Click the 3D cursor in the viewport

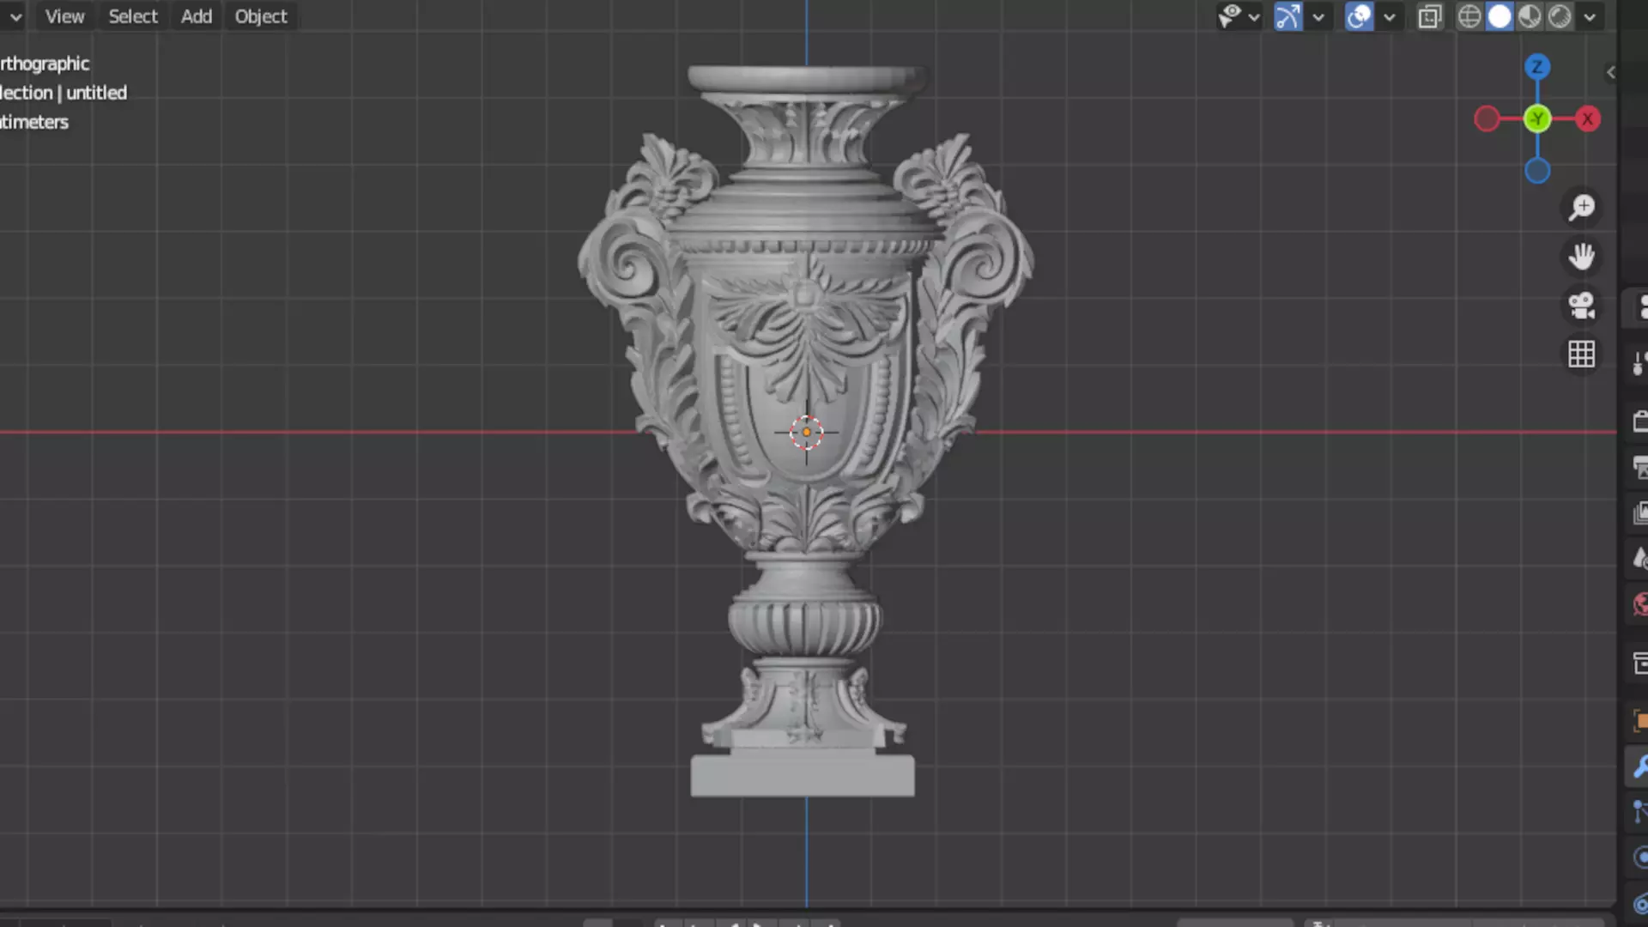(806, 433)
